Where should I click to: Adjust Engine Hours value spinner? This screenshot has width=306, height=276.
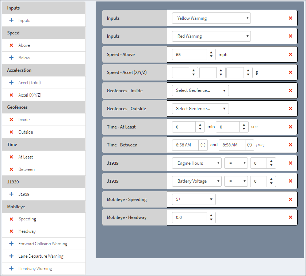(x=271, y=163)
